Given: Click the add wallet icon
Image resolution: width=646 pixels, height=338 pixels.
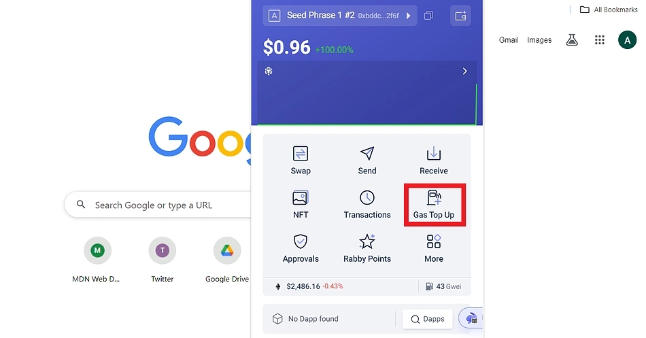Looking at the screenshot, I should pyautogui.click(x=460, y=16).
